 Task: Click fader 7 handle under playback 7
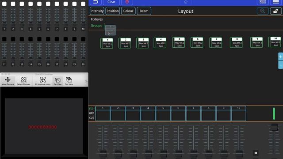point(194,154)
